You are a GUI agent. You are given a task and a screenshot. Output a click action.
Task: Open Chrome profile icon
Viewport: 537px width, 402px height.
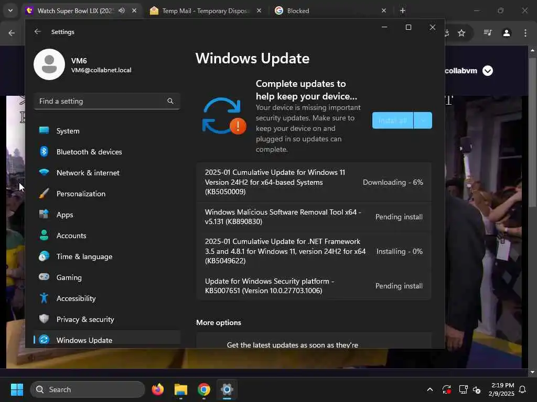point(507,33)
